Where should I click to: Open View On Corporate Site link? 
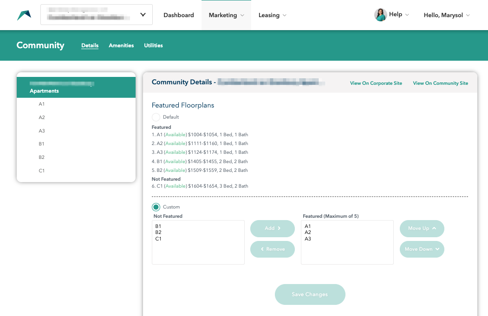pyautogui.click(x=376, y=83)
